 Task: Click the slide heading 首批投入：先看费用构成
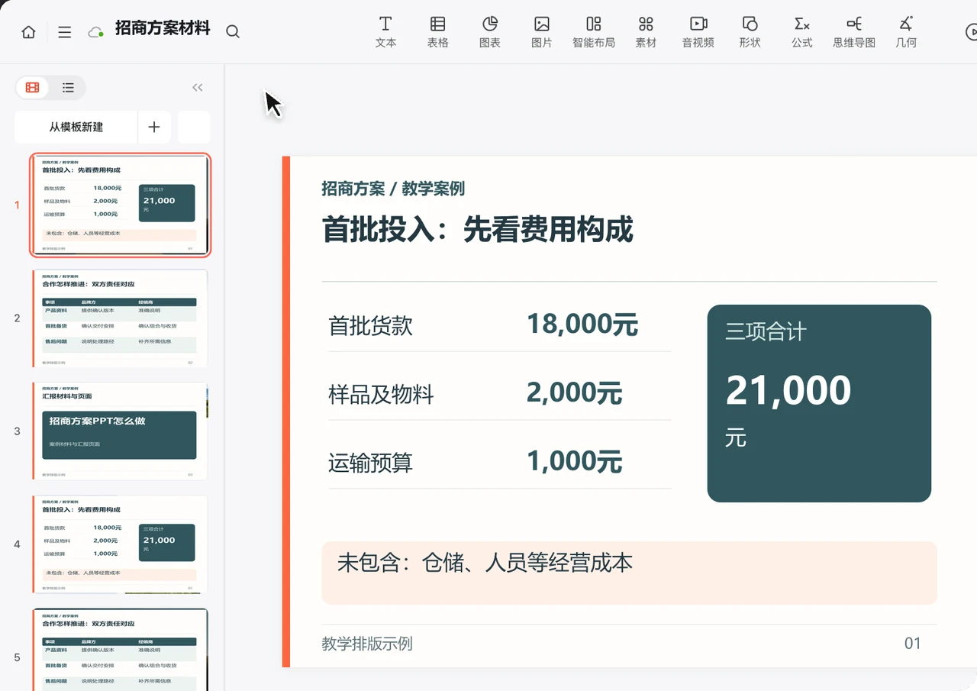[x=478, y=229]
